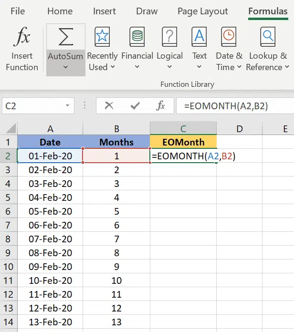
Task: Open Financial functions book icon
Action: [137, 36]
